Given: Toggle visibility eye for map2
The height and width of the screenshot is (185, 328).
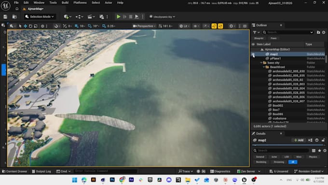Looking at the screenshot, I should point(253,54).
